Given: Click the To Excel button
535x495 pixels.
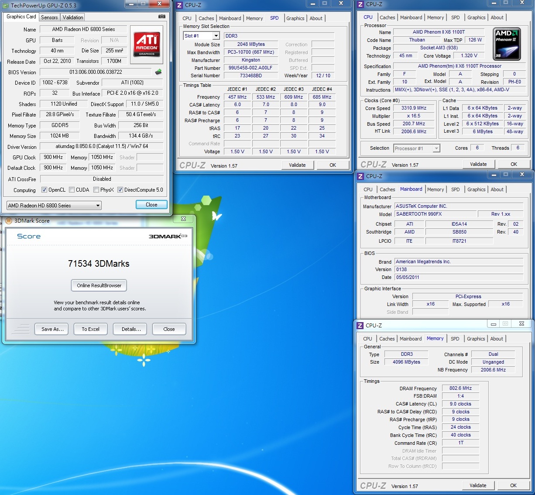Looking at the screenshot, I should [90, 329].
